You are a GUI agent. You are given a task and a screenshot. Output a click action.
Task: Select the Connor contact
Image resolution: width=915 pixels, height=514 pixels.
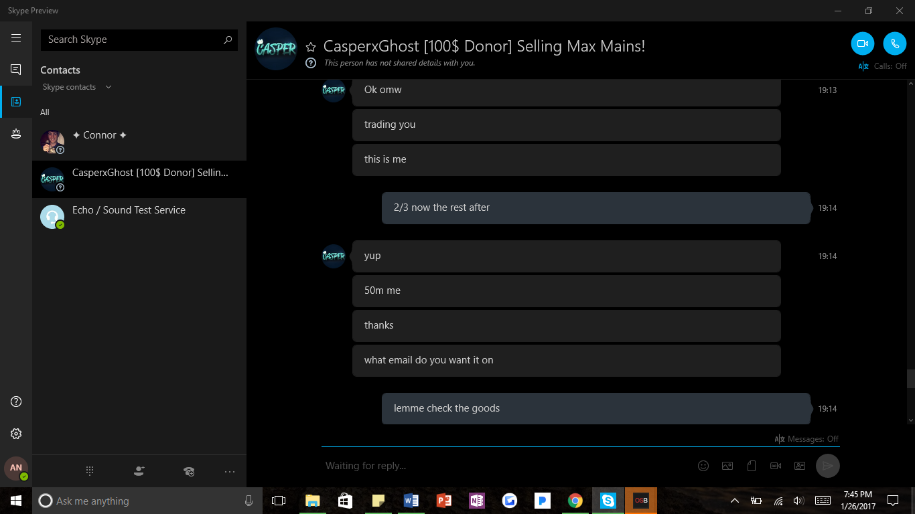click(139, 142)
